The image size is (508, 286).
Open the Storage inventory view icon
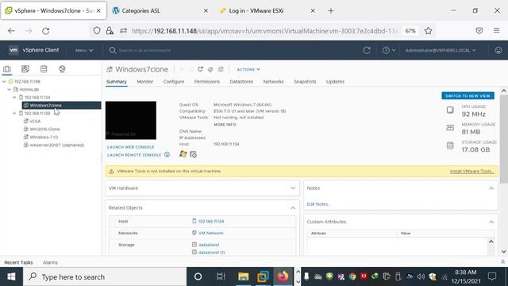pyautogui.click(x=44, y=69)
